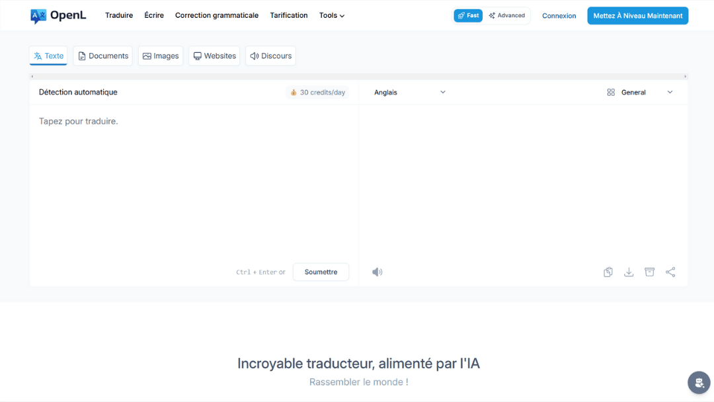This screenshot has height=402, width=714.
Task: Select Détection automatique source language
Action: tap(78, 93)
